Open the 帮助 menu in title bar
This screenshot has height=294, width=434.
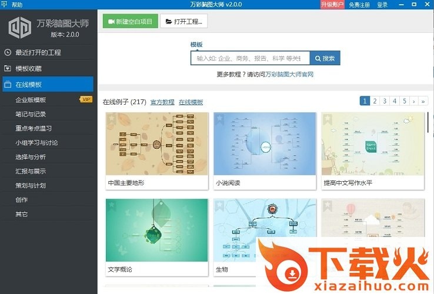[x=17, y=5]
